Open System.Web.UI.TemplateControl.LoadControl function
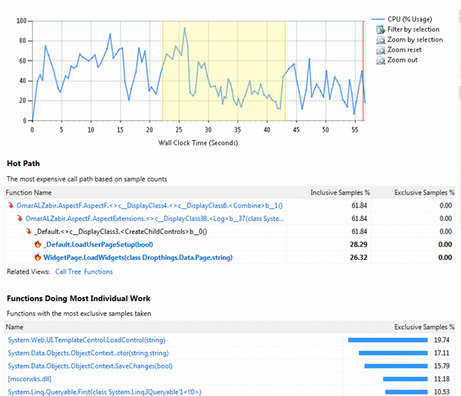The image size is (461, 396). (x=86, y=339)
